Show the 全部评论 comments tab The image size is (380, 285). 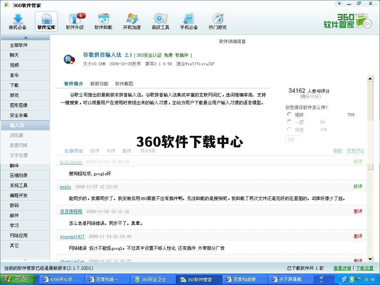coord(73,151)
